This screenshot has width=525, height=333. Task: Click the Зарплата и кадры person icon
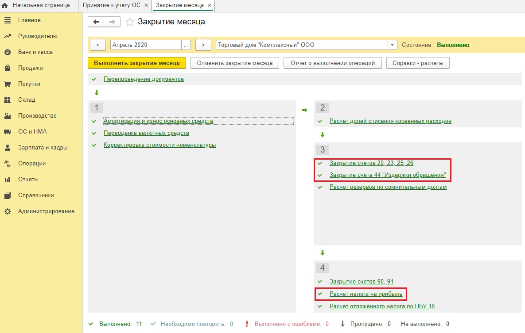coord(8,147)
